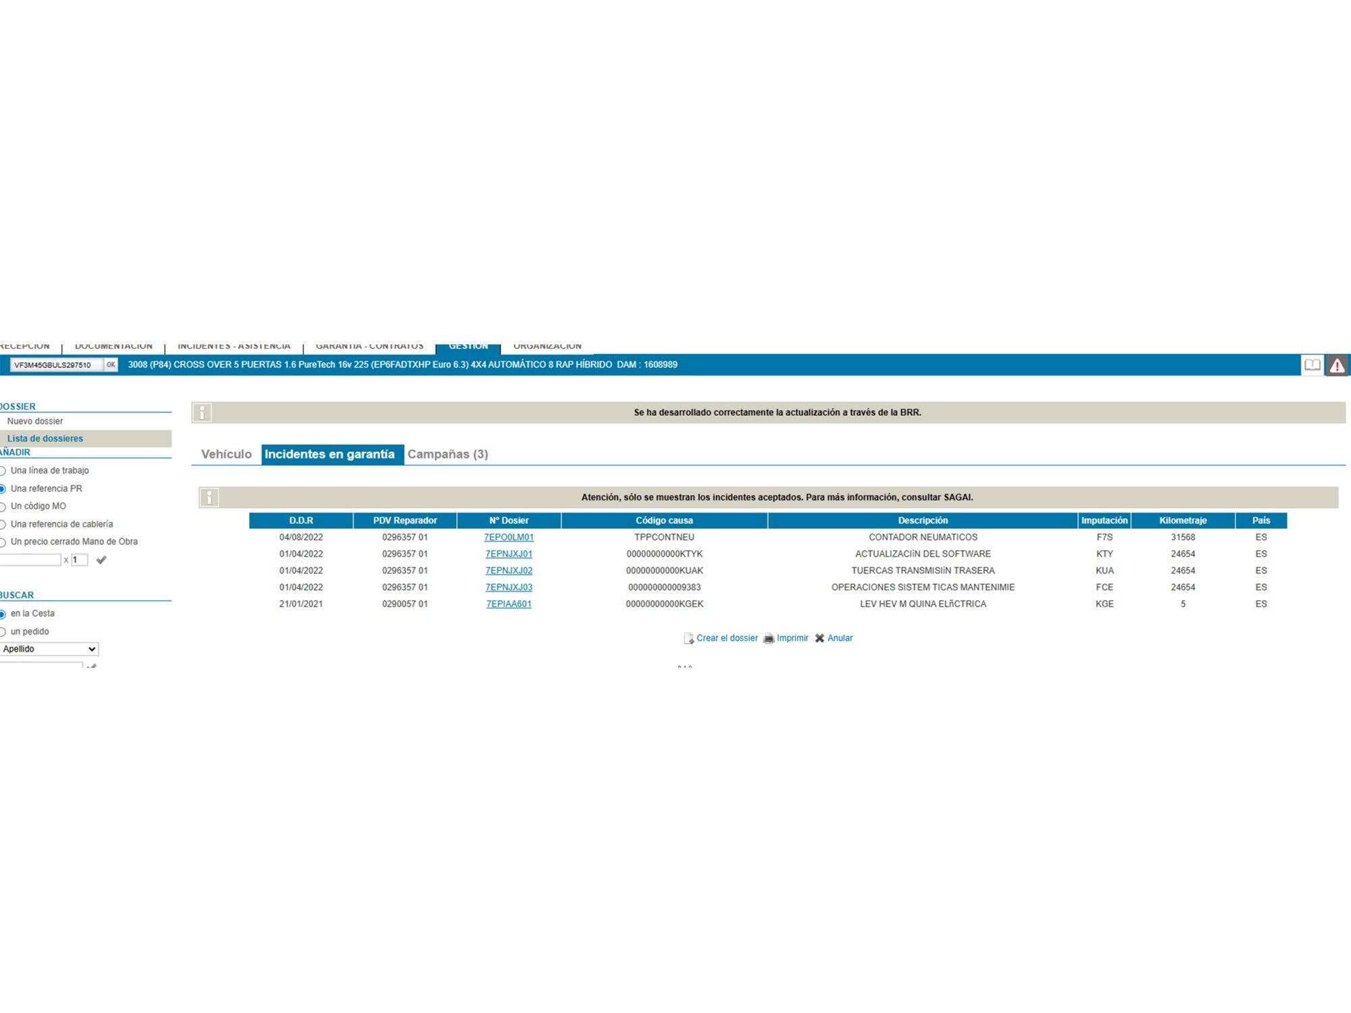Click the Anular cross icon

(x=819, y=638)
